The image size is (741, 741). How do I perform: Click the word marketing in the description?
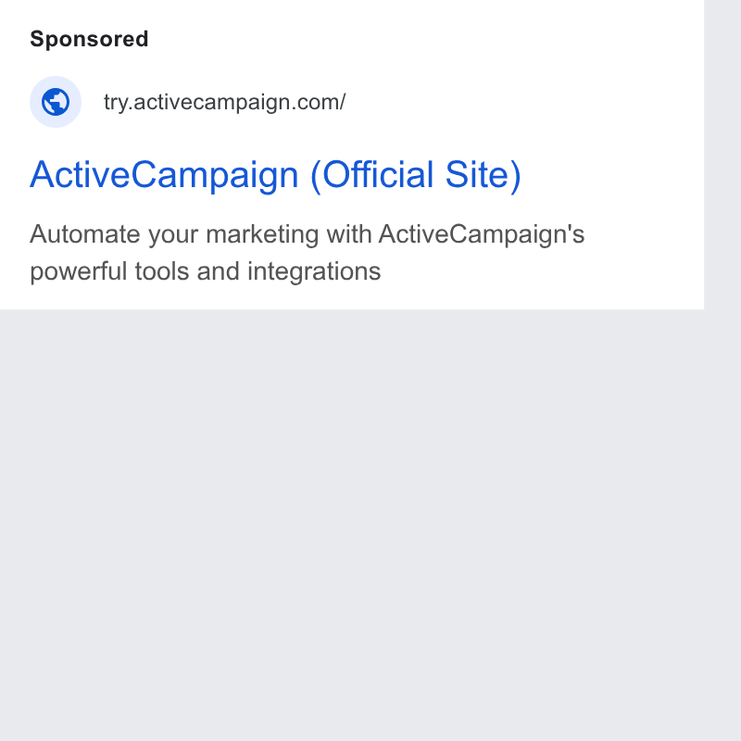click(x=262, y=235)
